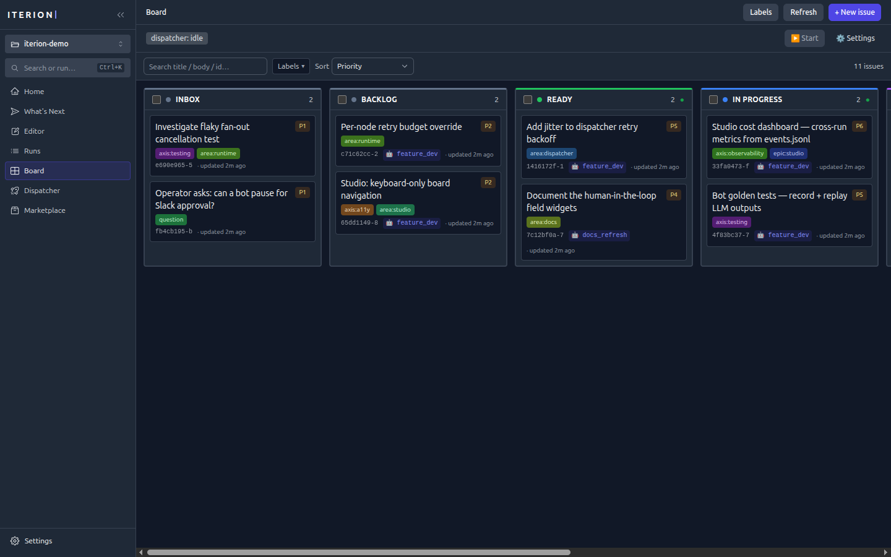Click the area:docs label tag
This screenshot has height=557, width=891.
543,222
